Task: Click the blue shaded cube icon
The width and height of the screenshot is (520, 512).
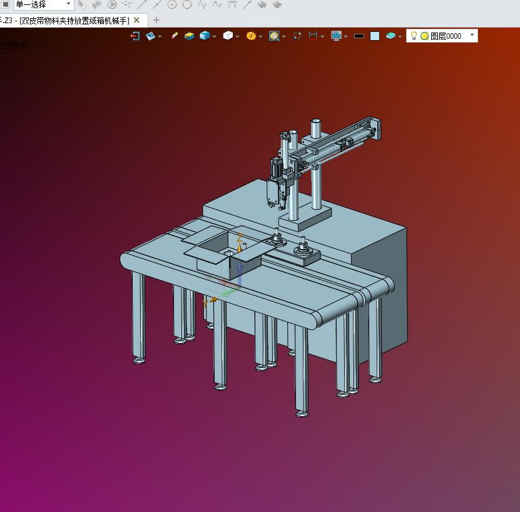Action: (204, 36)
